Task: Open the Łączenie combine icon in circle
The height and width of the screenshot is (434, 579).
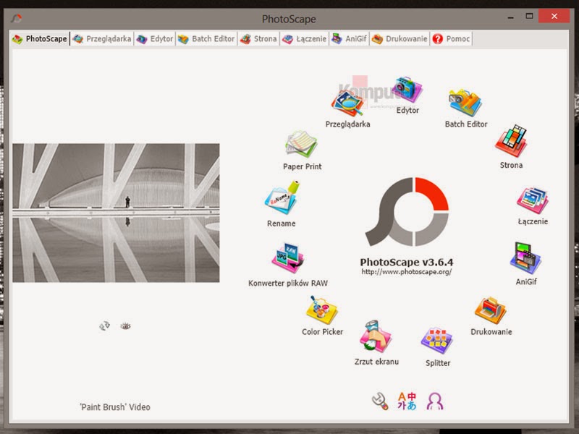Action: [x=533, y=200]
